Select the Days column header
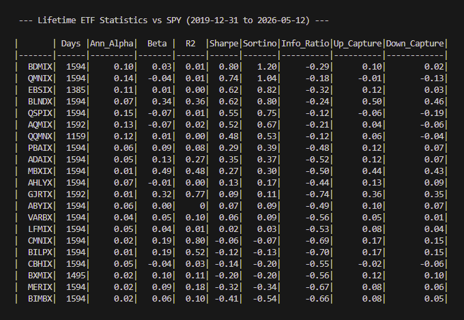The width and height of the screenshot is (464, 320). (71, 44)
